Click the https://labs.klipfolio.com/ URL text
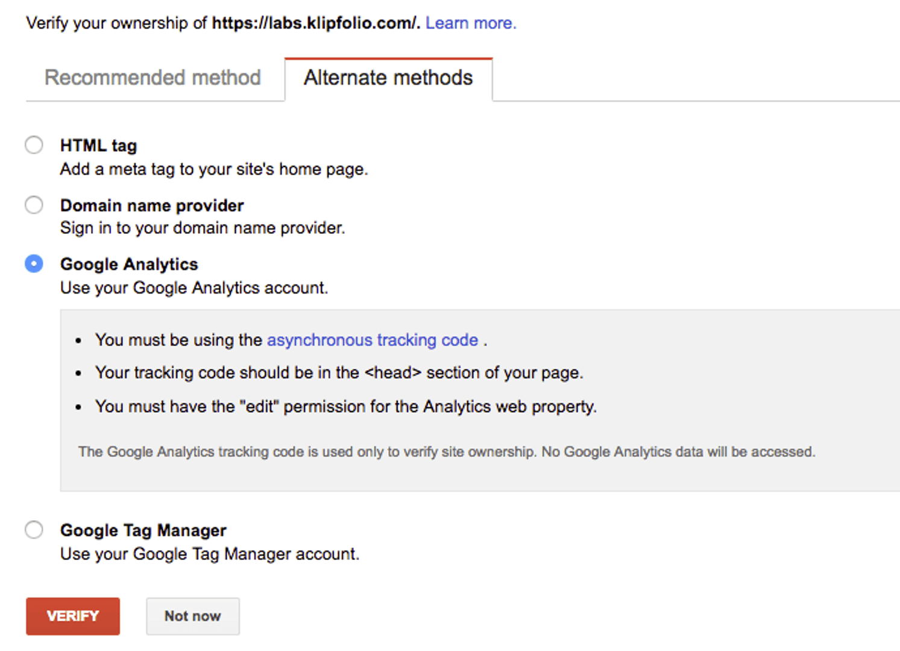900x651 pixels. point(315,23)
